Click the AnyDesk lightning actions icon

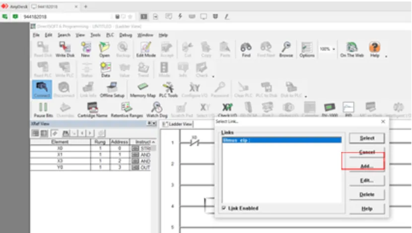pyautogui.click(x=180, y=16)
